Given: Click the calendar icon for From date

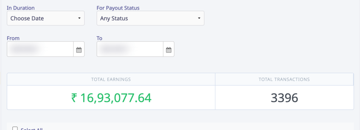Looking at the screenshot, I should pyautogui.click(x=79, y=50).
